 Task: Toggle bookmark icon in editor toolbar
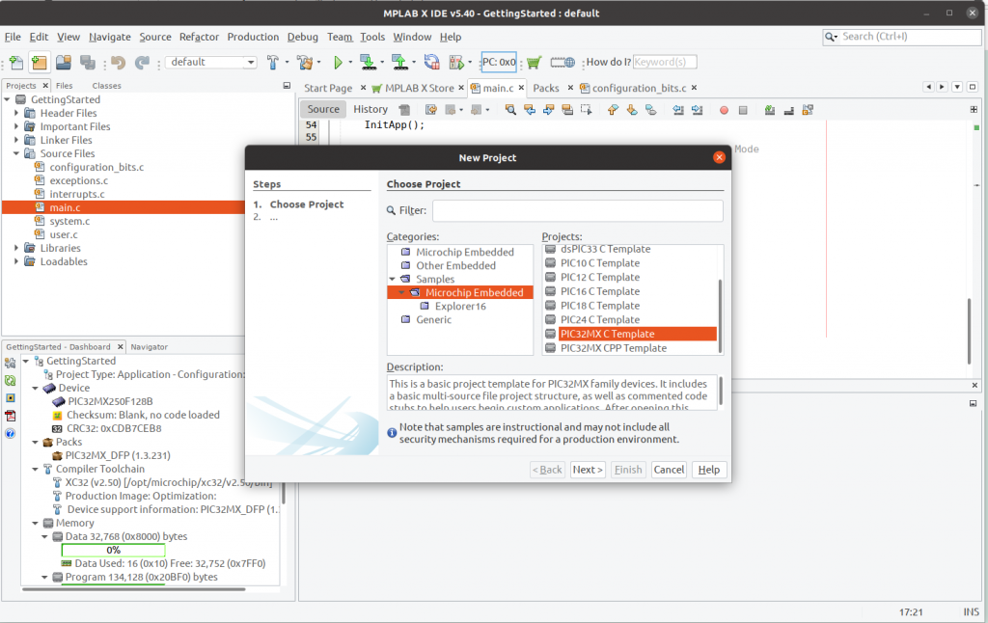(651, 110)
